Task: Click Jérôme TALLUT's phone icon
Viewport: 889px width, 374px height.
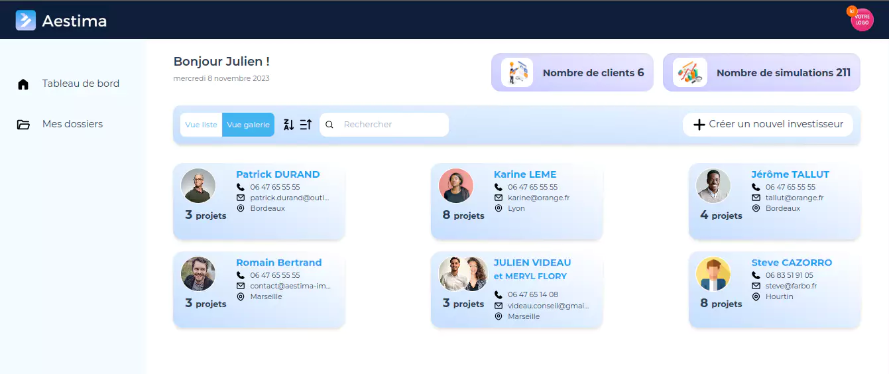Action: click(x=756, y=187)
